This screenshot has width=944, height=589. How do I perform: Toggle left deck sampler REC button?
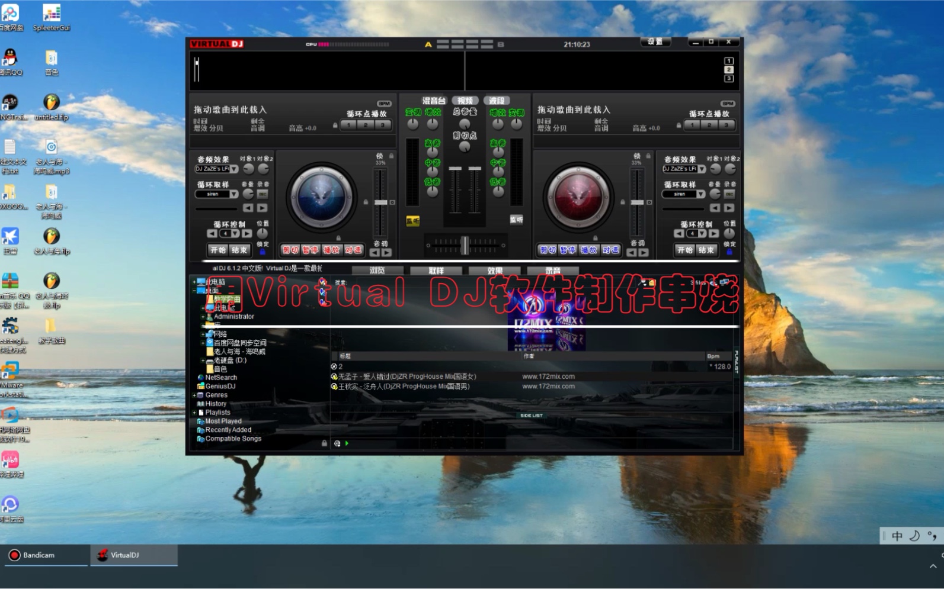pyautogui.click(x=262, y=194)
